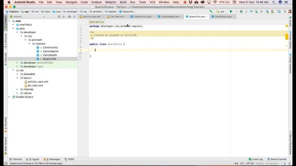Collapse the java folder node

[13, 29]
